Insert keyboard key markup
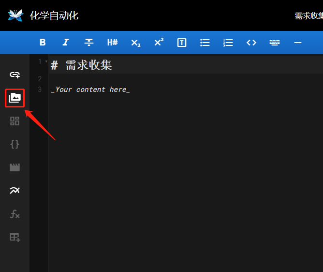 pos(275,43)
